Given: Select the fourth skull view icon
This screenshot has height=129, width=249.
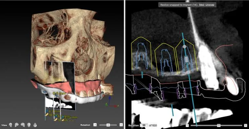Looking at the screenshot, I should tap(29, 125).
